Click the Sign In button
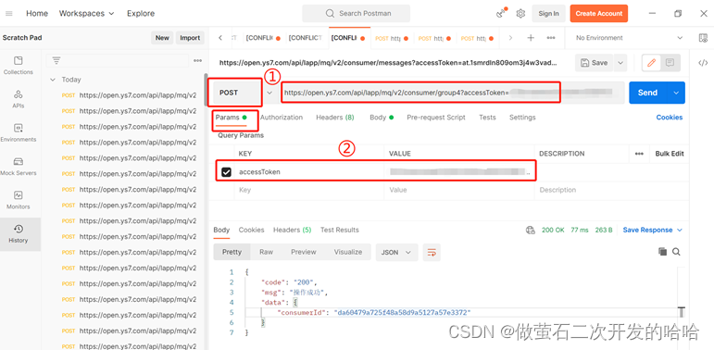The height and width of the screenshot is (350, 714). [548, 14]
